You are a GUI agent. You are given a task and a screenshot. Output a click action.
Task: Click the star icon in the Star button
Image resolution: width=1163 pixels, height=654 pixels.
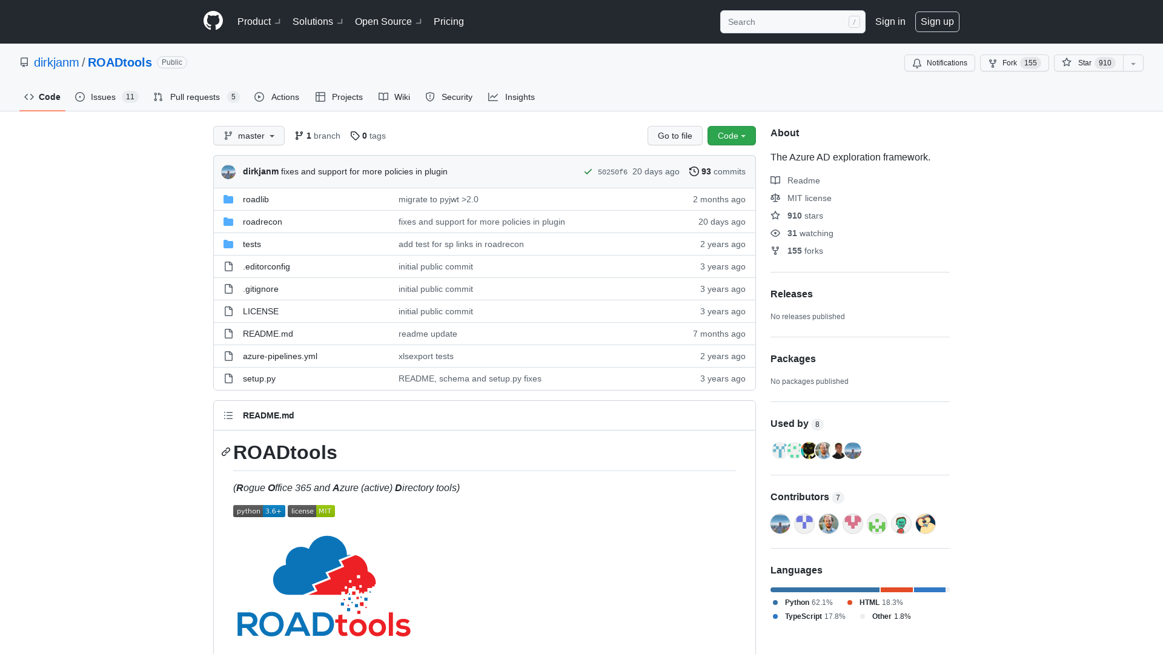click(x=1067, y=62)
